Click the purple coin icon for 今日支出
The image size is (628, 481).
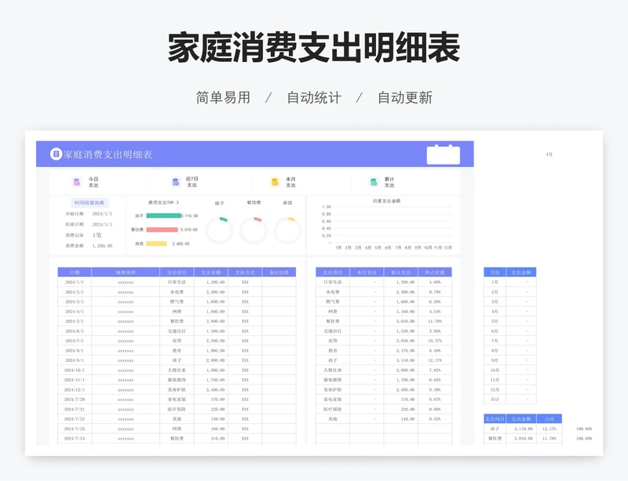[x=77, y=182]
